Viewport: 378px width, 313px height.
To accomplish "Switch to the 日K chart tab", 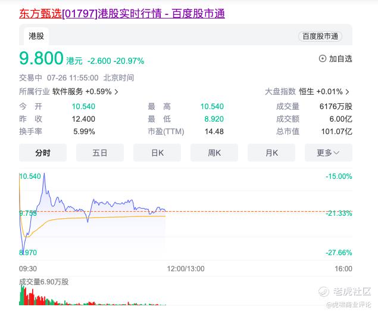I will pos(157,153).
